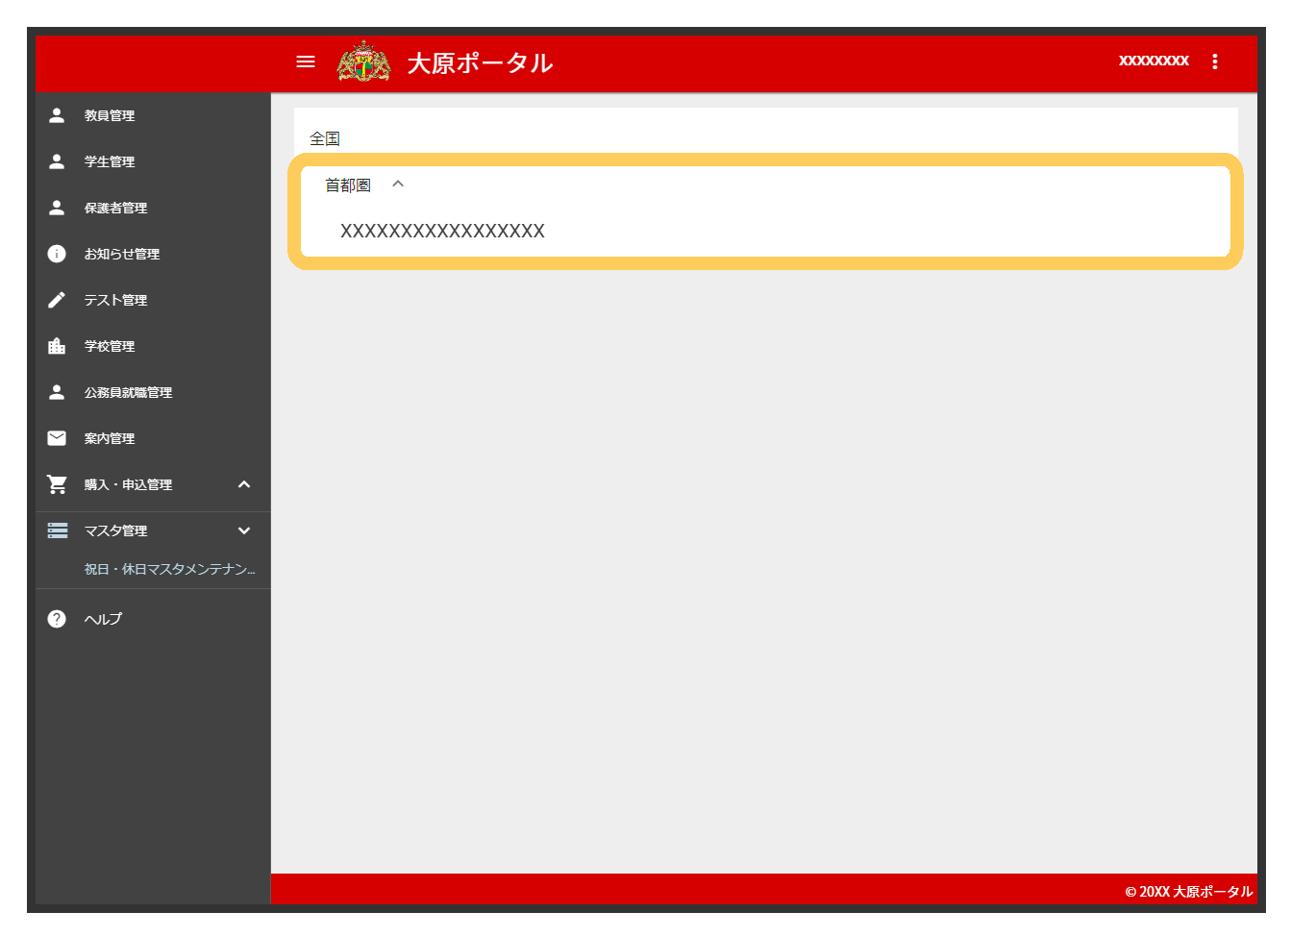1291x937 pixels.
Task: Click the 首都圏 section heading
Action: coord(348,185)
